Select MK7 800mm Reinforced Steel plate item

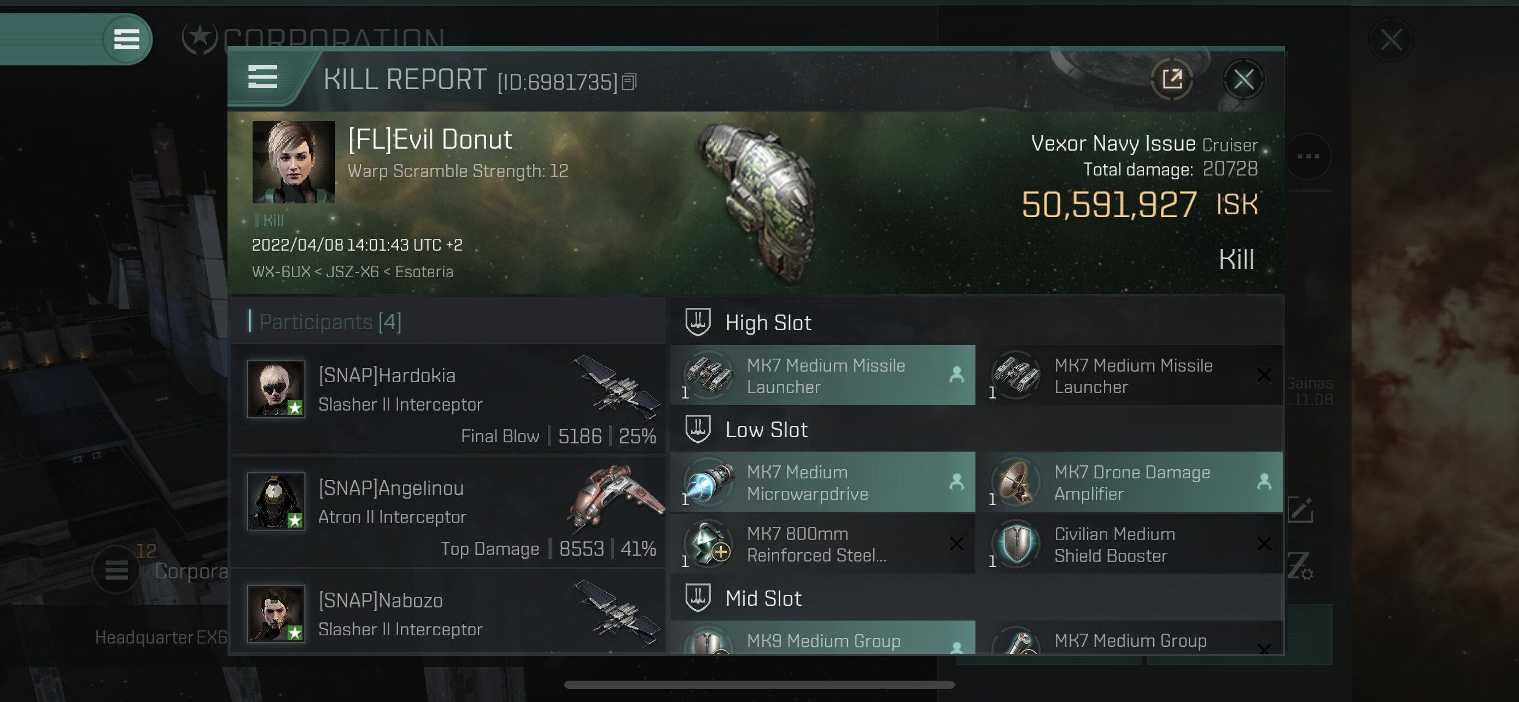tap(822, 544)
